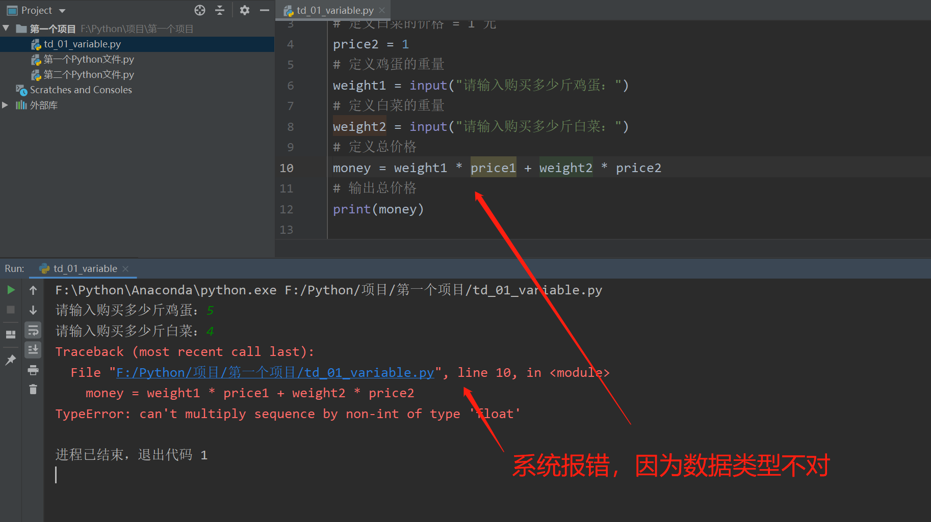The height and width of the screenshot is (522, 931).
Task: Click the green Run (rerun) icon
Action: coord(11,290)
